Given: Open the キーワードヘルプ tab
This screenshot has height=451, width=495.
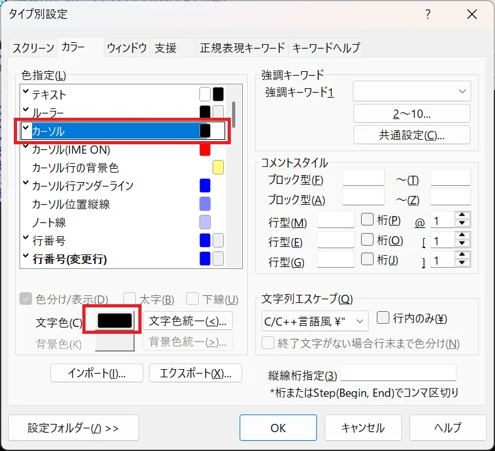Looking at the screenshot, I should pos(326,48).
